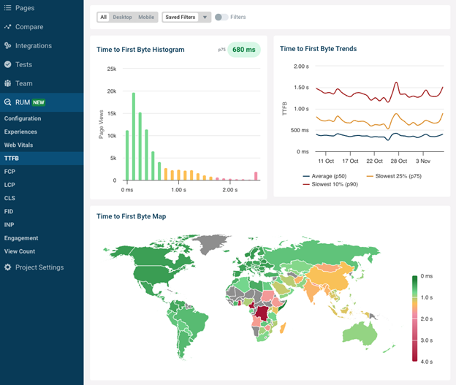The height and width of the screenshot is (385, 456).
Task: Click the 3 Nov axis label
Action: 423,161
